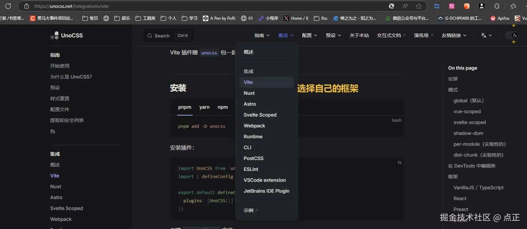Viewport: 527px width, 229px height.
Task: Expand the 指南 navigation dropdown
Action: [262, 35]
